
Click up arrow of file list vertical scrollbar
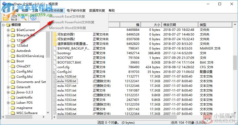235,25
